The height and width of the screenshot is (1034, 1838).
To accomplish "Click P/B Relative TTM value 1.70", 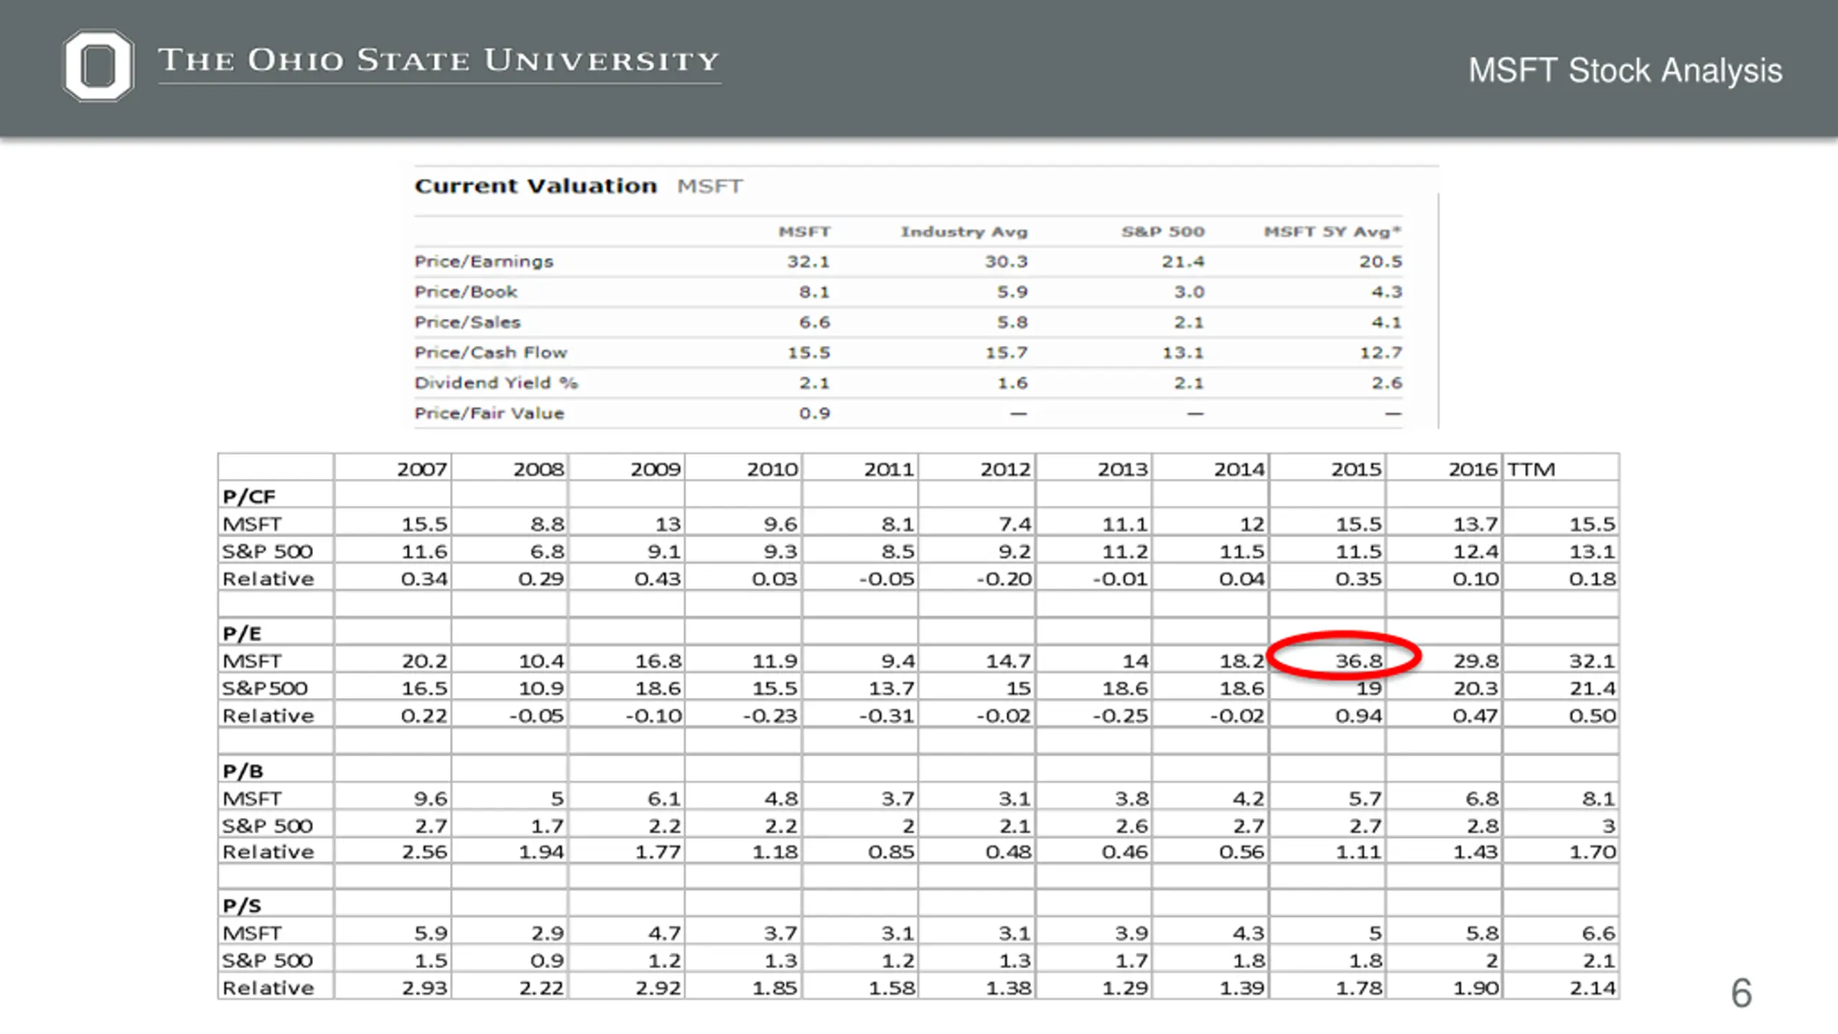I will pos(1592,852).
